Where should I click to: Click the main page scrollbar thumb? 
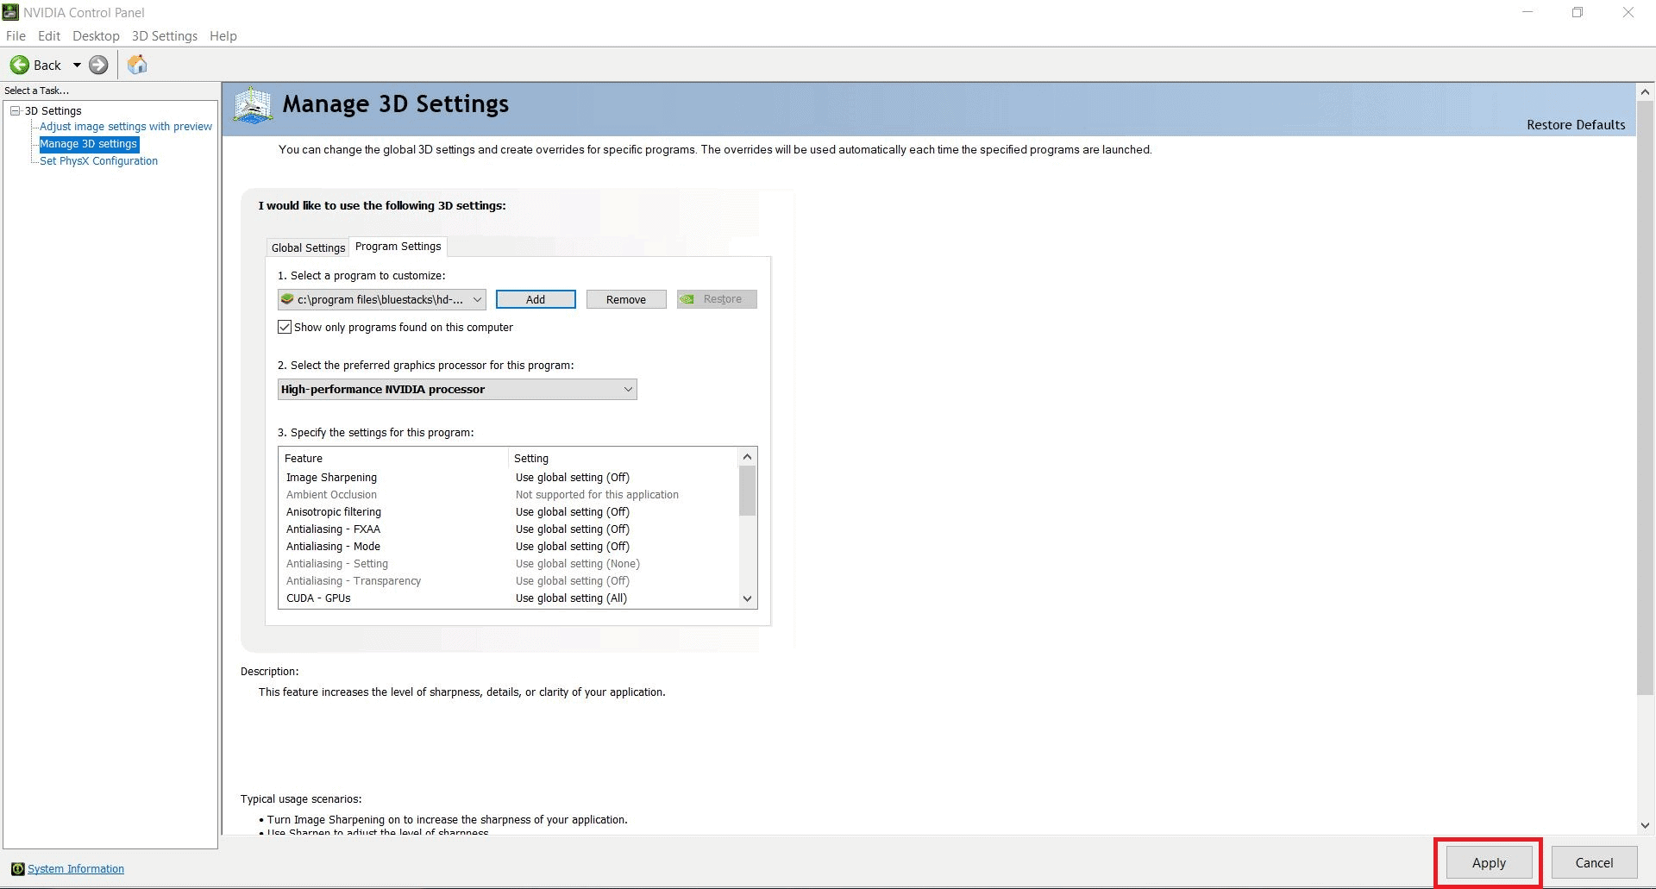1645,398
